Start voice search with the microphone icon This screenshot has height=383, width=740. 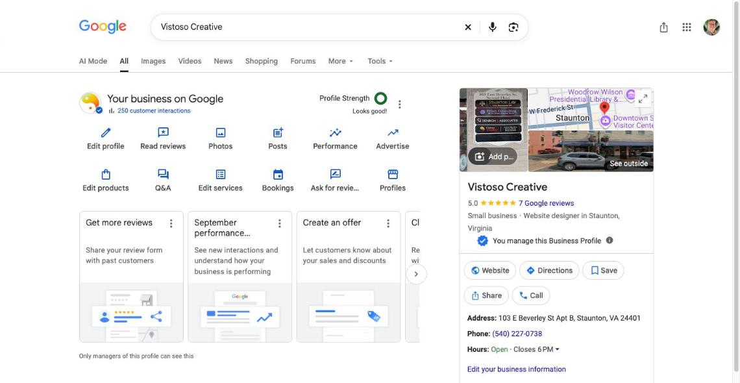(x=492, y=27)
